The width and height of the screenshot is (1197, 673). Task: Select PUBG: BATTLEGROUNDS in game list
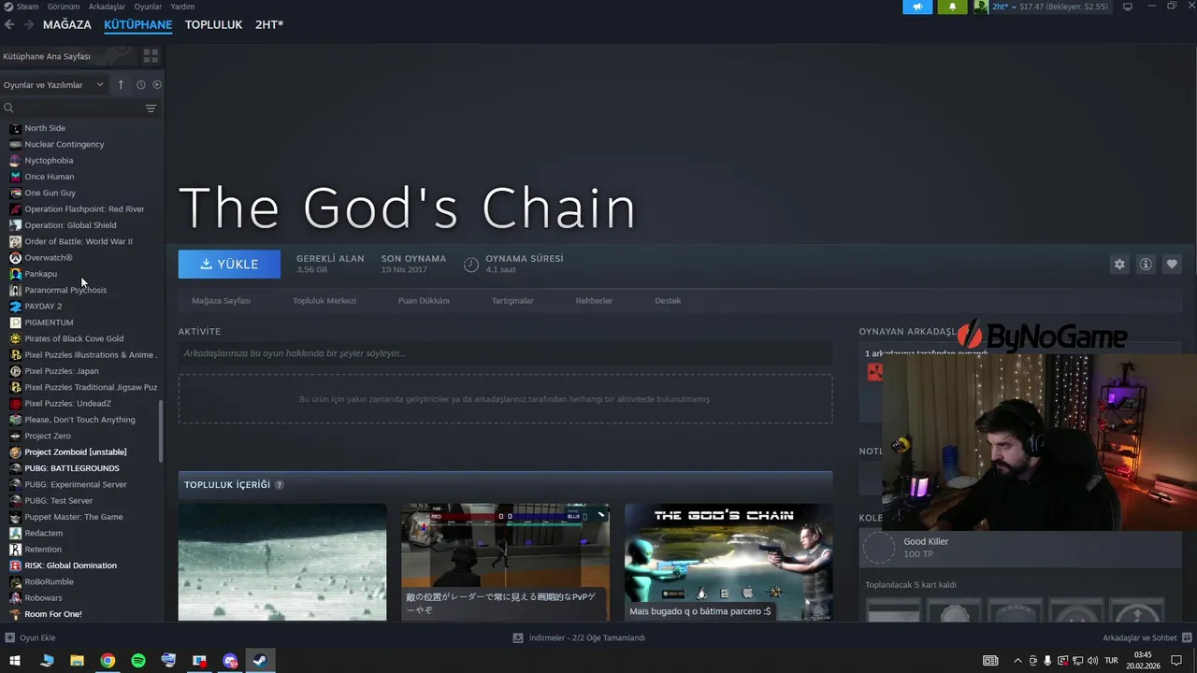coord(72,468)
